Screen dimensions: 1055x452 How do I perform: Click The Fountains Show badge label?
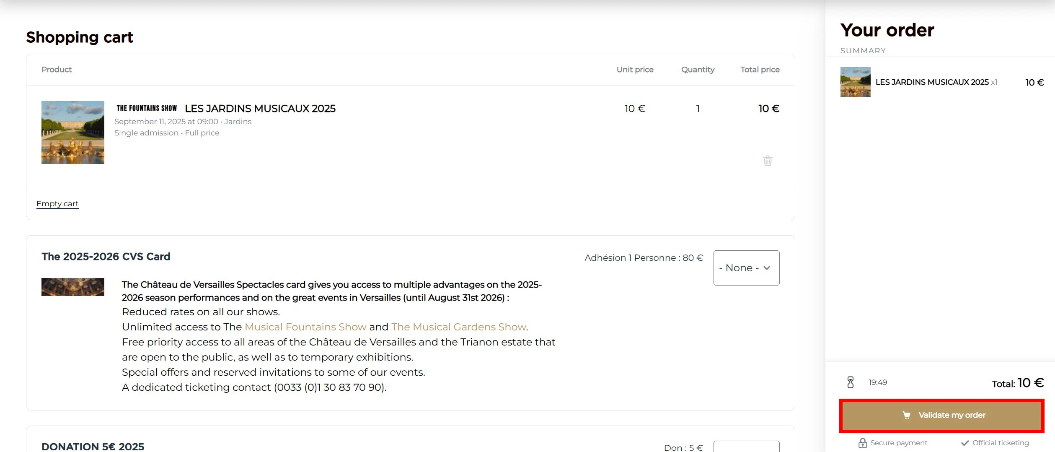click(147, 108)
